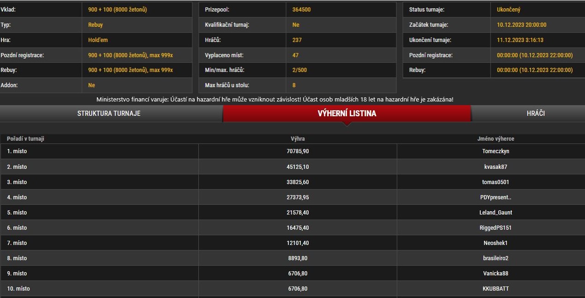Switch to the Hráči tab
Viewport: 585px width, 298px height.
coord(535,113)
